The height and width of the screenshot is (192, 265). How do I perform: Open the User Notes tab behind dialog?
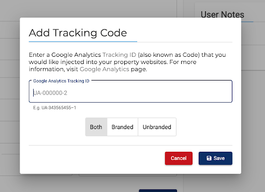[x=223, y=14]
